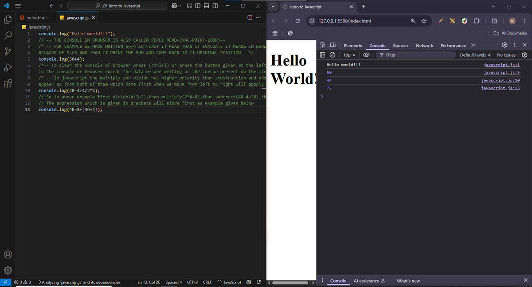
Task: Open a new Chrome tab
Action: coord(363,7)
